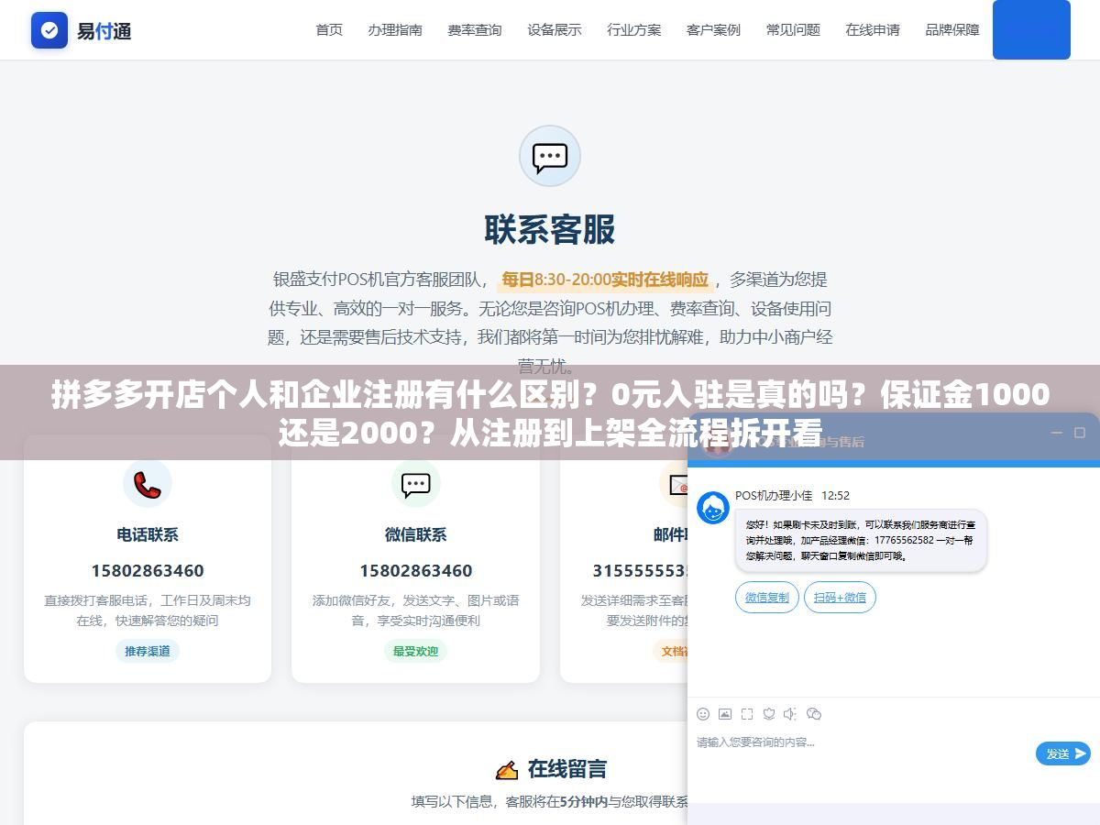
Task: Toggle the sound icon in chat toolbar
Action: click(x=791, y=714)
